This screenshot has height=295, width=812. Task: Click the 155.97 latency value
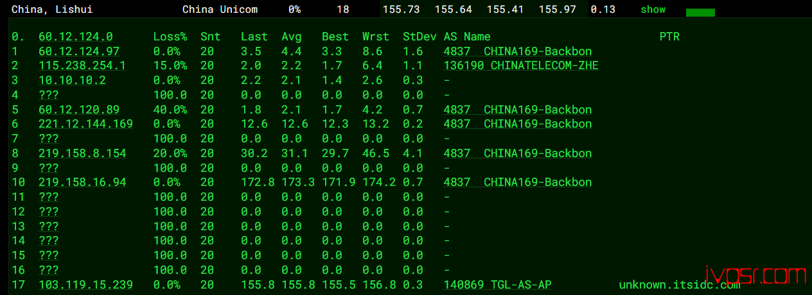pyautogui.click(x=556, y=10)
